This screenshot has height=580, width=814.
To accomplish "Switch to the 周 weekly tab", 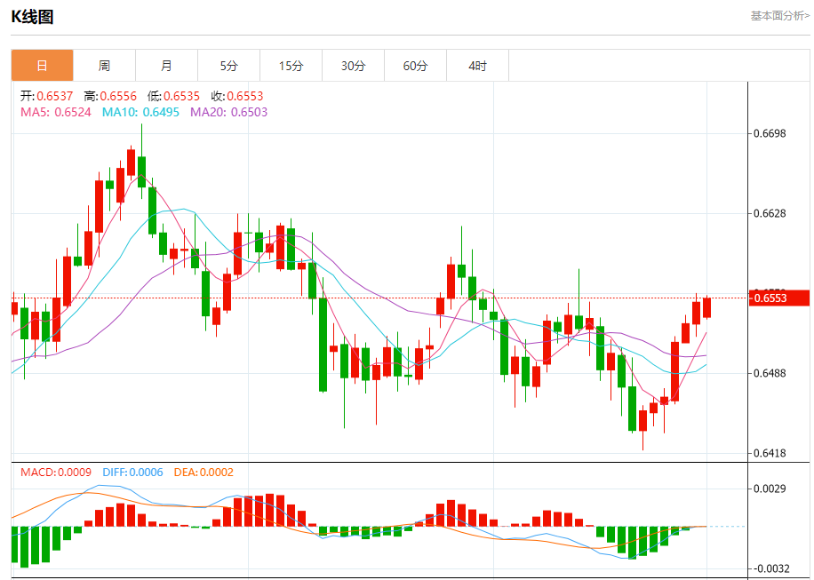I will pyautogui.click(x=104, y=66).
